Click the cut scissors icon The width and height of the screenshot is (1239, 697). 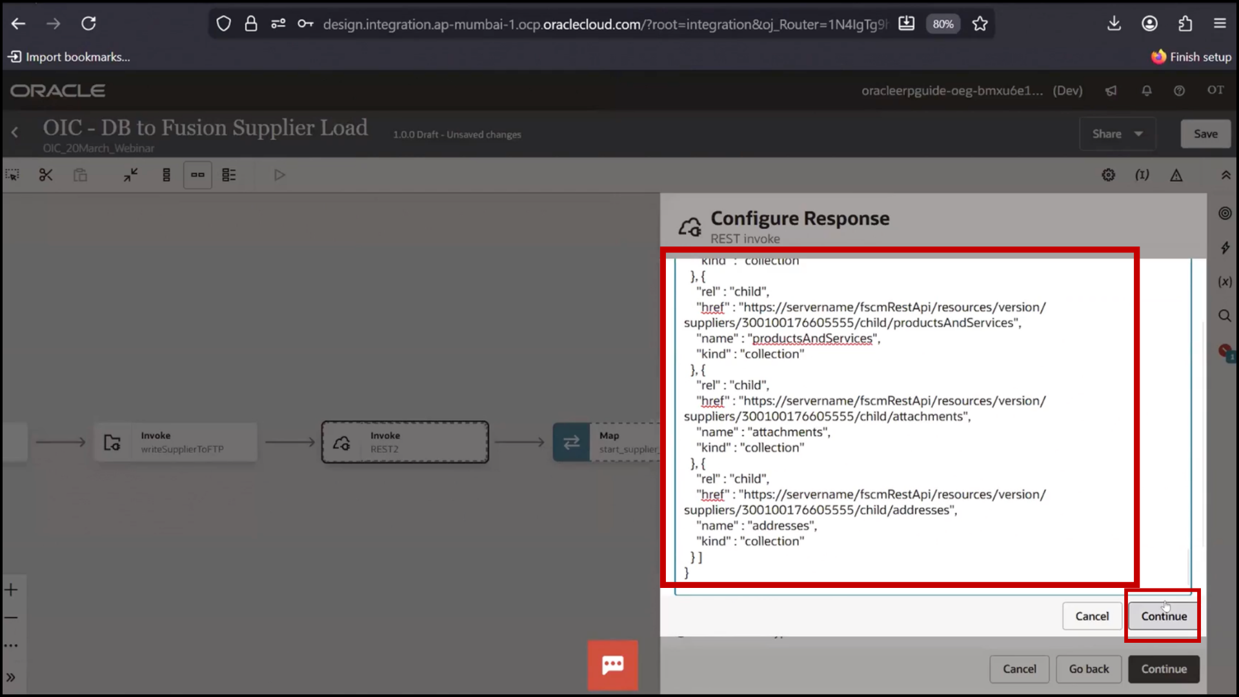[46, 175]
